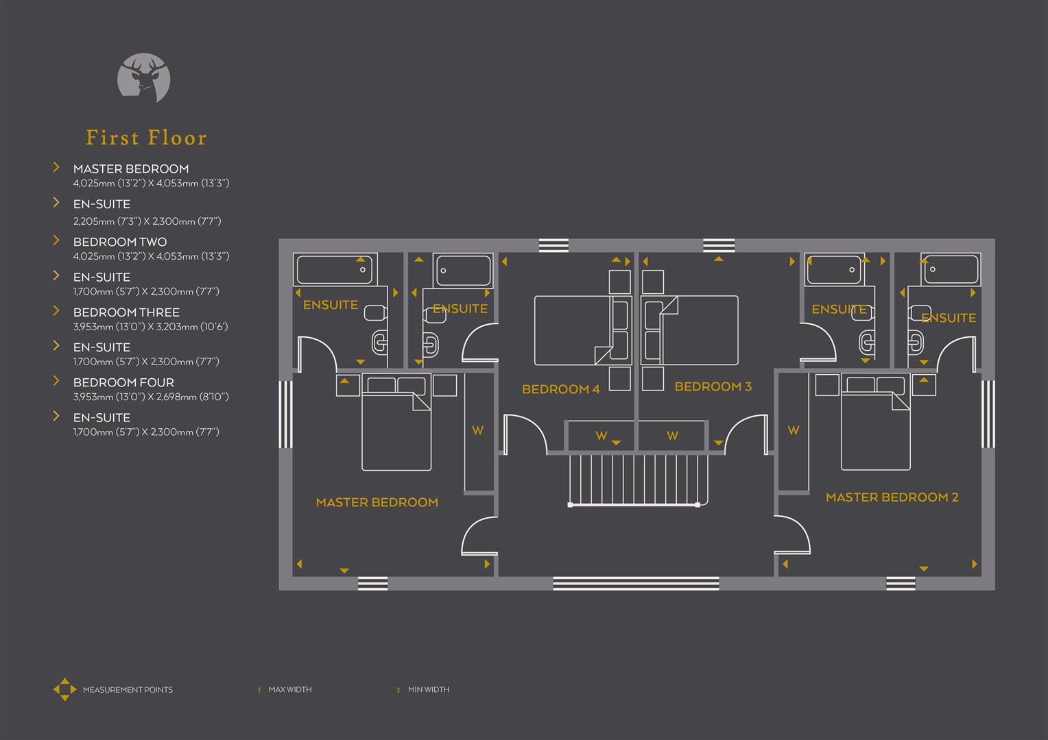Click the MASTER BEDROOM 2 room label
This screenshot has width=1048, height=740.
coord(892,497)
